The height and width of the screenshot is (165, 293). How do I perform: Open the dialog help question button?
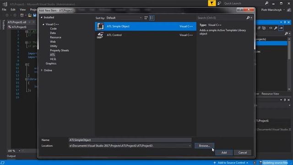tap(240, 10)
